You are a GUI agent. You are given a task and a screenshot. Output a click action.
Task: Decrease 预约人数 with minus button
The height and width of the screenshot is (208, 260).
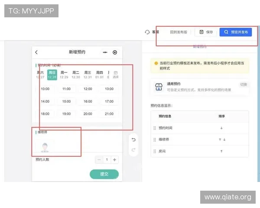(99, 160)
